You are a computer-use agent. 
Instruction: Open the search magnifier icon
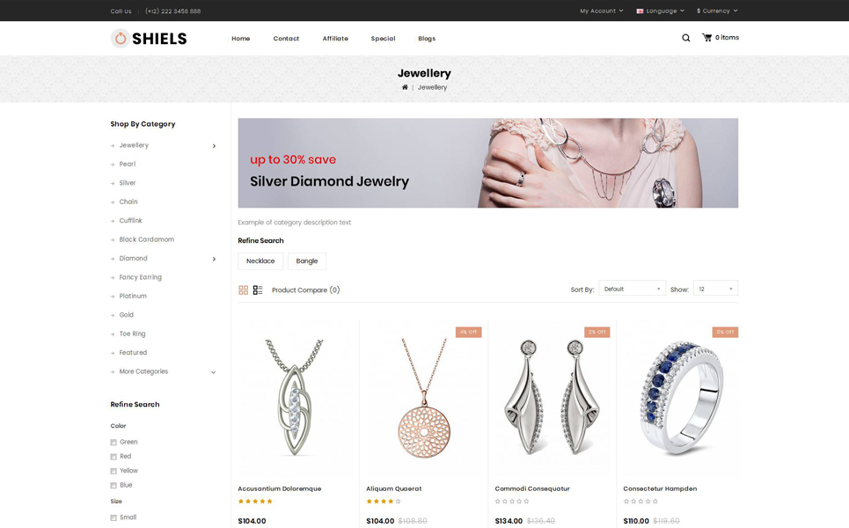click(x=685, y=38)
